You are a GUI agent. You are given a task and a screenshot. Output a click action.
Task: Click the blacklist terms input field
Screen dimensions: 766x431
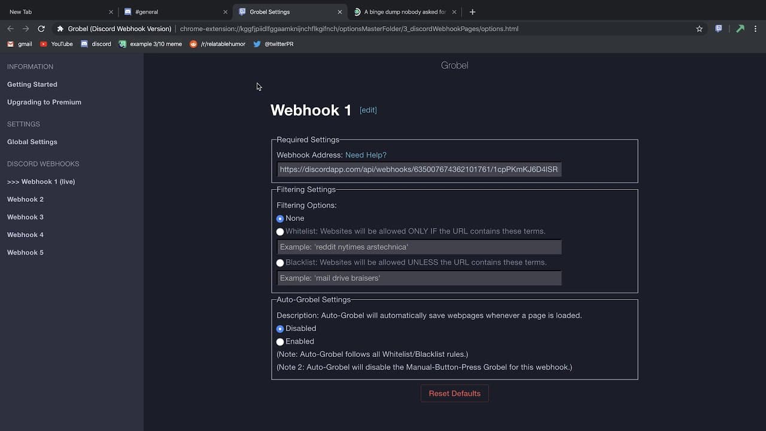pyautogui.click(x=419, y=278)
